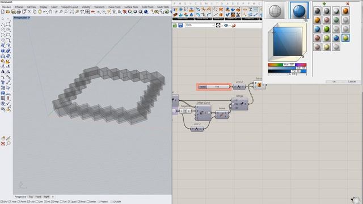Open the Standard toolbar tab

pyautogui.click(x=6, y=7)
